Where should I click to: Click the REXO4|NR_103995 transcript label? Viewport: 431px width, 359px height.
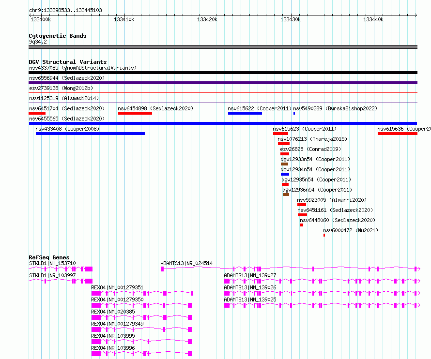tap(113, 336)
